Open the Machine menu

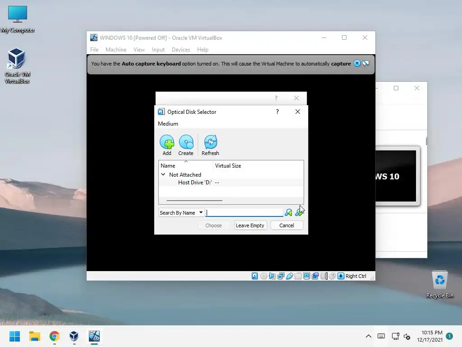pyautogui.click(x=116, y=50)
